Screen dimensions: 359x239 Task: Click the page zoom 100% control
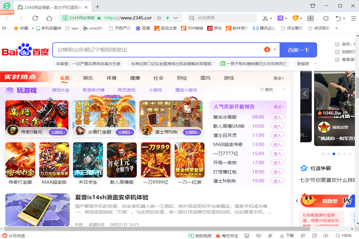343,235
